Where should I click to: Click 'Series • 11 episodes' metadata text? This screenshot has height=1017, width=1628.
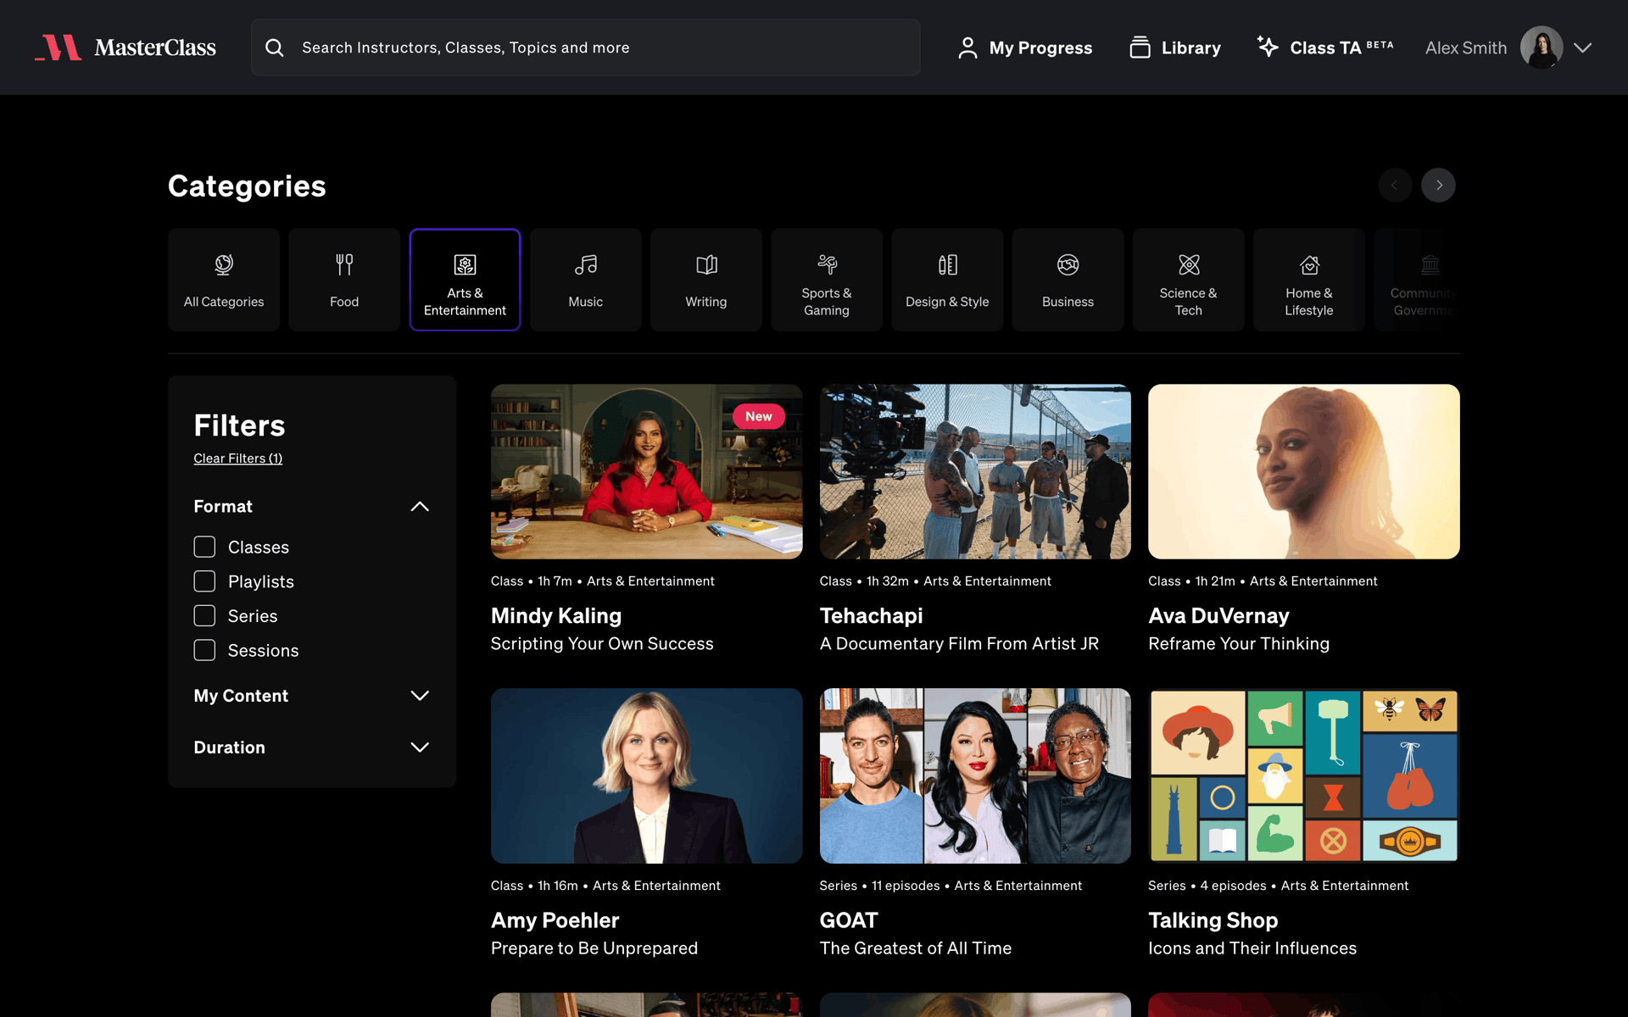pos(879,886)
